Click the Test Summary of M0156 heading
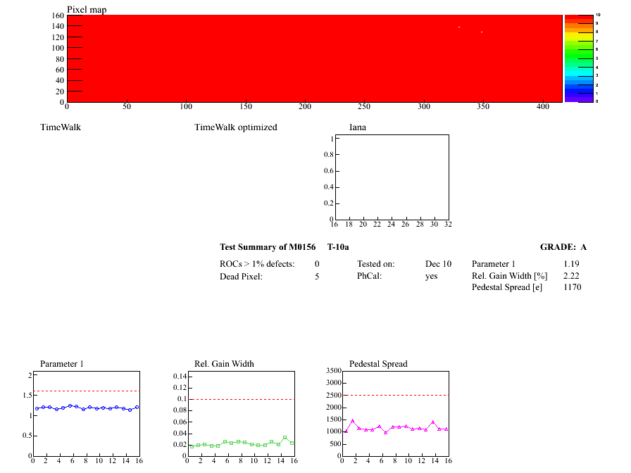Viewport: 631px width, 473px height. tap(268, 247)
